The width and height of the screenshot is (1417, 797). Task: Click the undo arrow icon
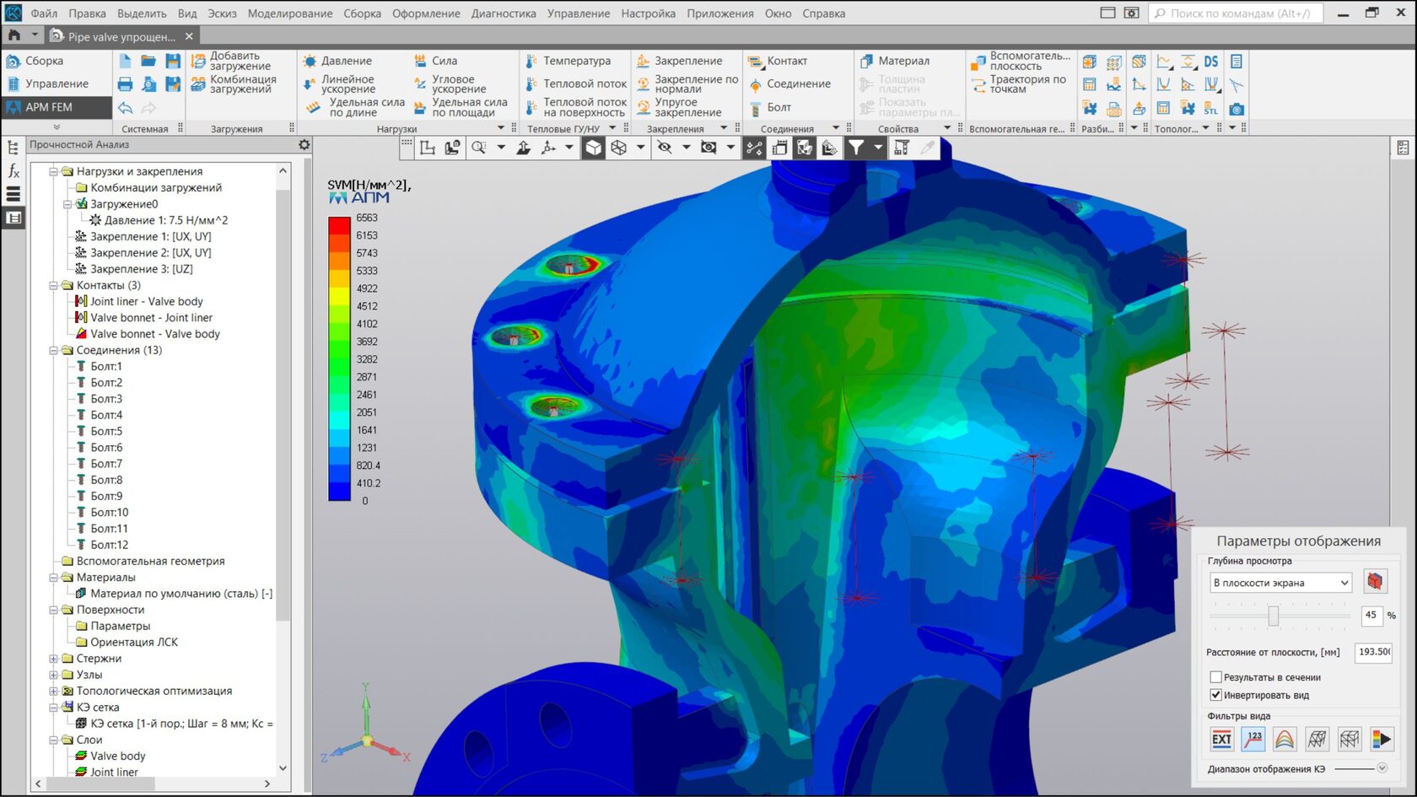click(x=125, y=108)
